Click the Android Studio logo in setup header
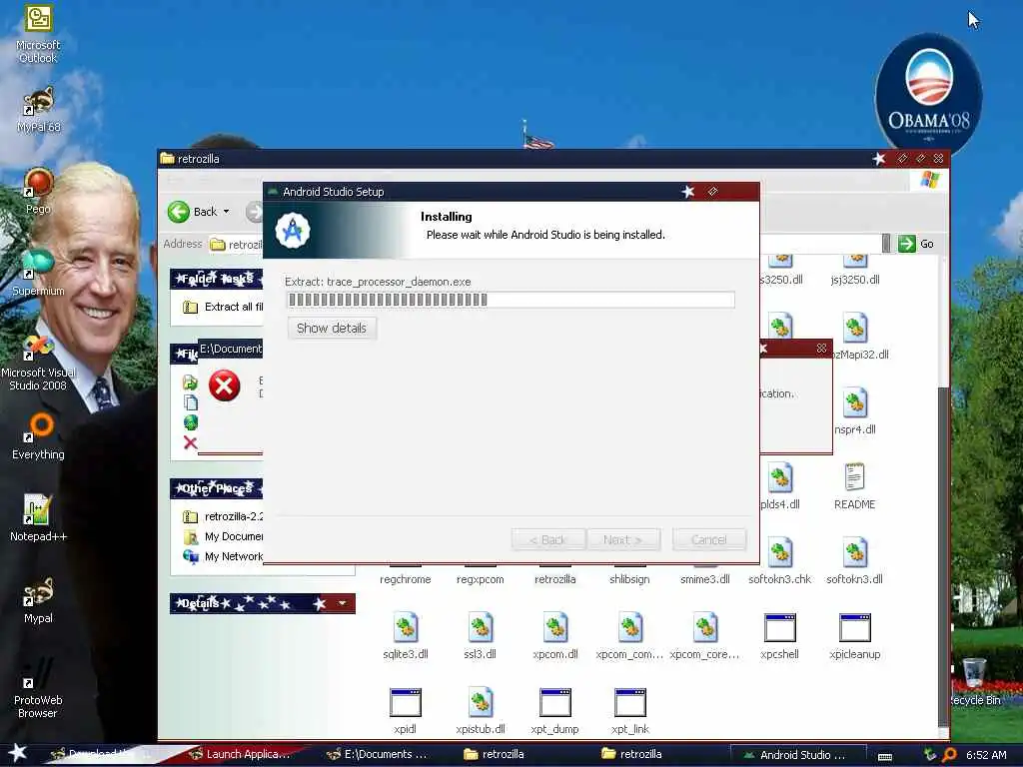 tap(293, 231)
